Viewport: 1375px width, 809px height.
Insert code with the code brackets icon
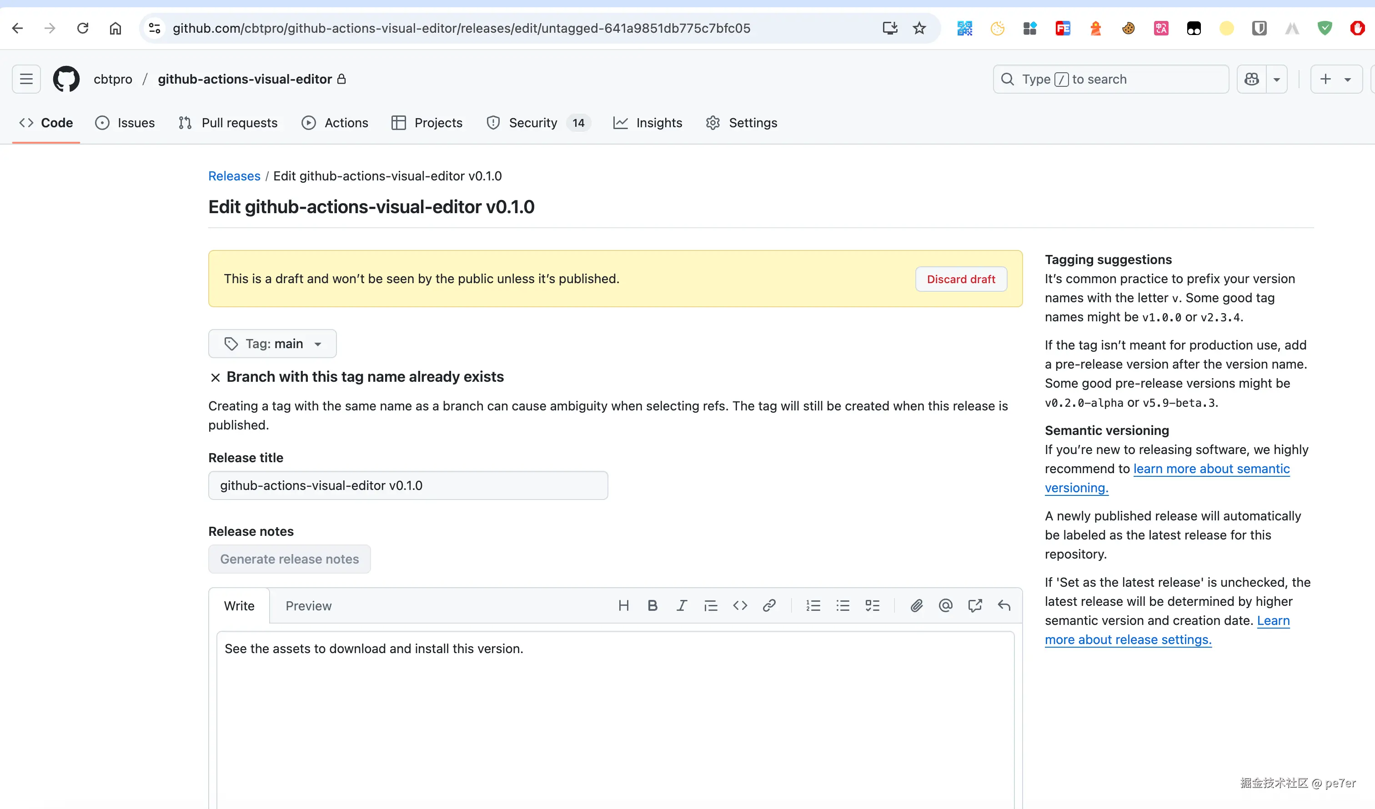(740, 605)
